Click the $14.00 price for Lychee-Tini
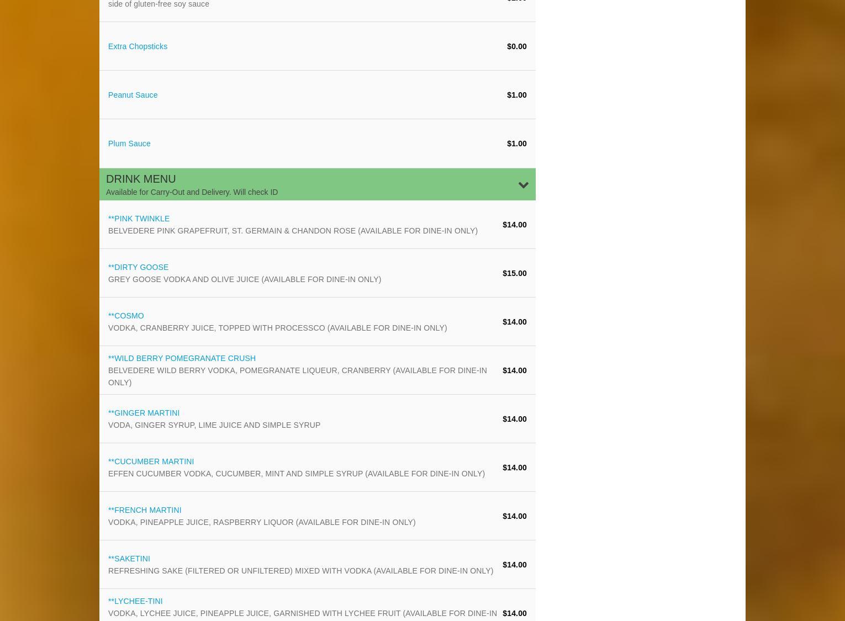 tap(514, 613)
